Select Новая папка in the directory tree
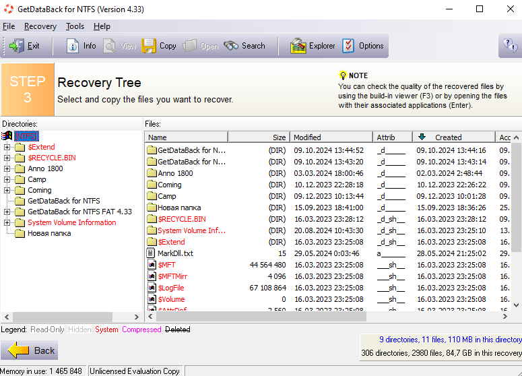The image size is (522, 376). click(49, 233)
